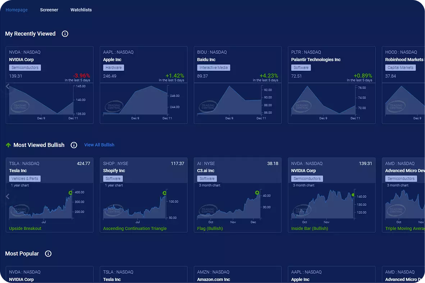Switch to the Watchlists tab
The image size is (425, 283).
point(81,10)
